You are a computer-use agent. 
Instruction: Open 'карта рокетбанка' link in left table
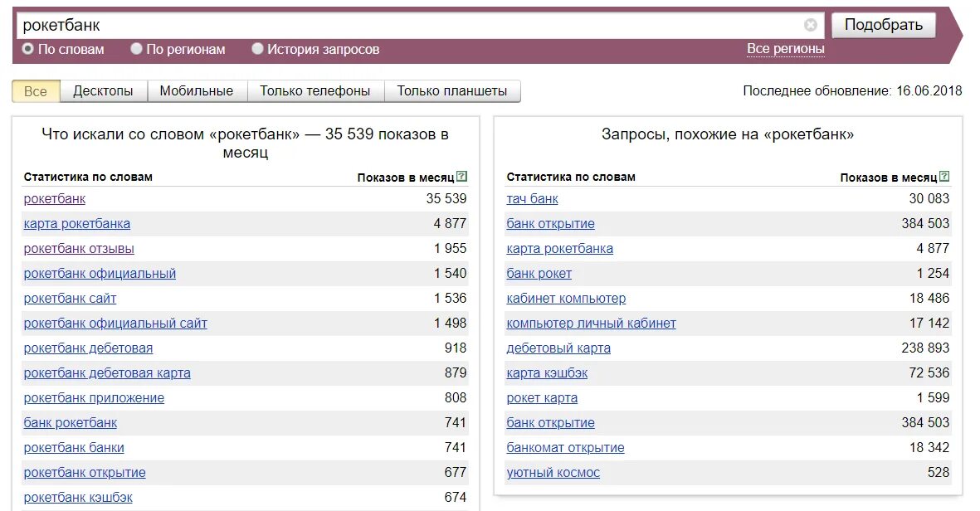tap(77, 224)
